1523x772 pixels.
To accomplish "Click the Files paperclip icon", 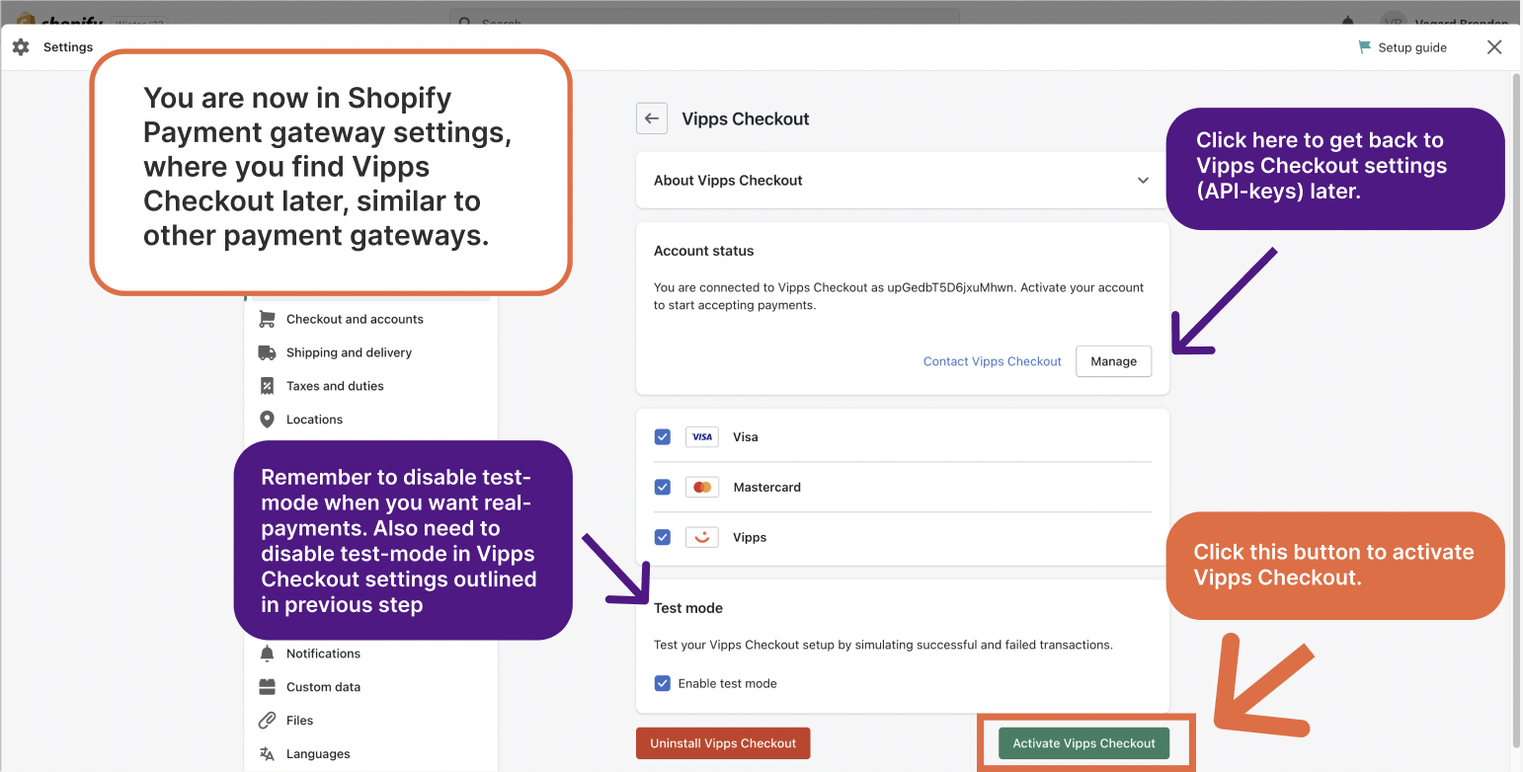I will (267, 721).
